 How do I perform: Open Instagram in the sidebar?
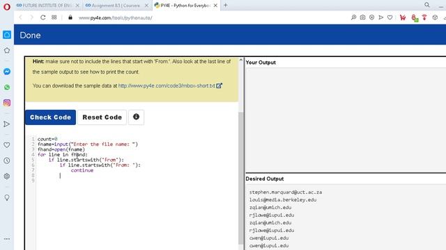7,103
